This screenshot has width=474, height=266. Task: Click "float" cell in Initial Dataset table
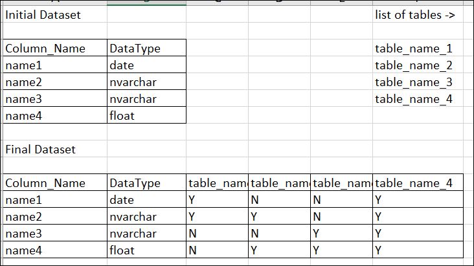pos(122,116)
